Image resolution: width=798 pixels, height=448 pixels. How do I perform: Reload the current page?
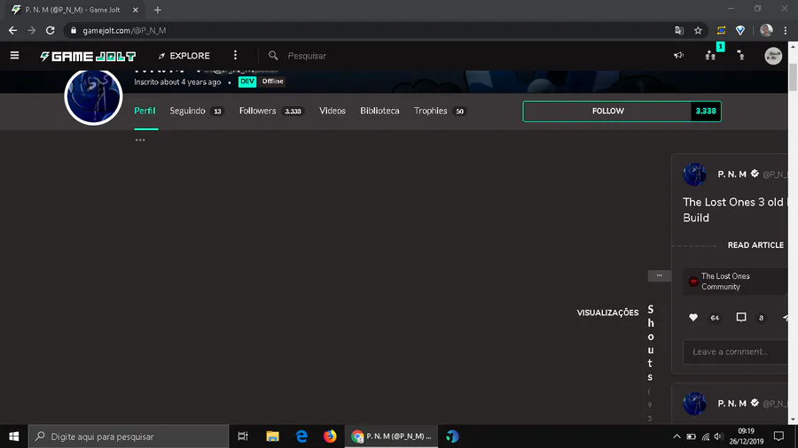coord(50,30)
